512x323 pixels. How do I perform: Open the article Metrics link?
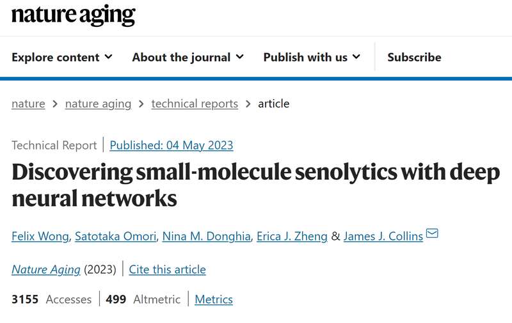pos(214,299)
